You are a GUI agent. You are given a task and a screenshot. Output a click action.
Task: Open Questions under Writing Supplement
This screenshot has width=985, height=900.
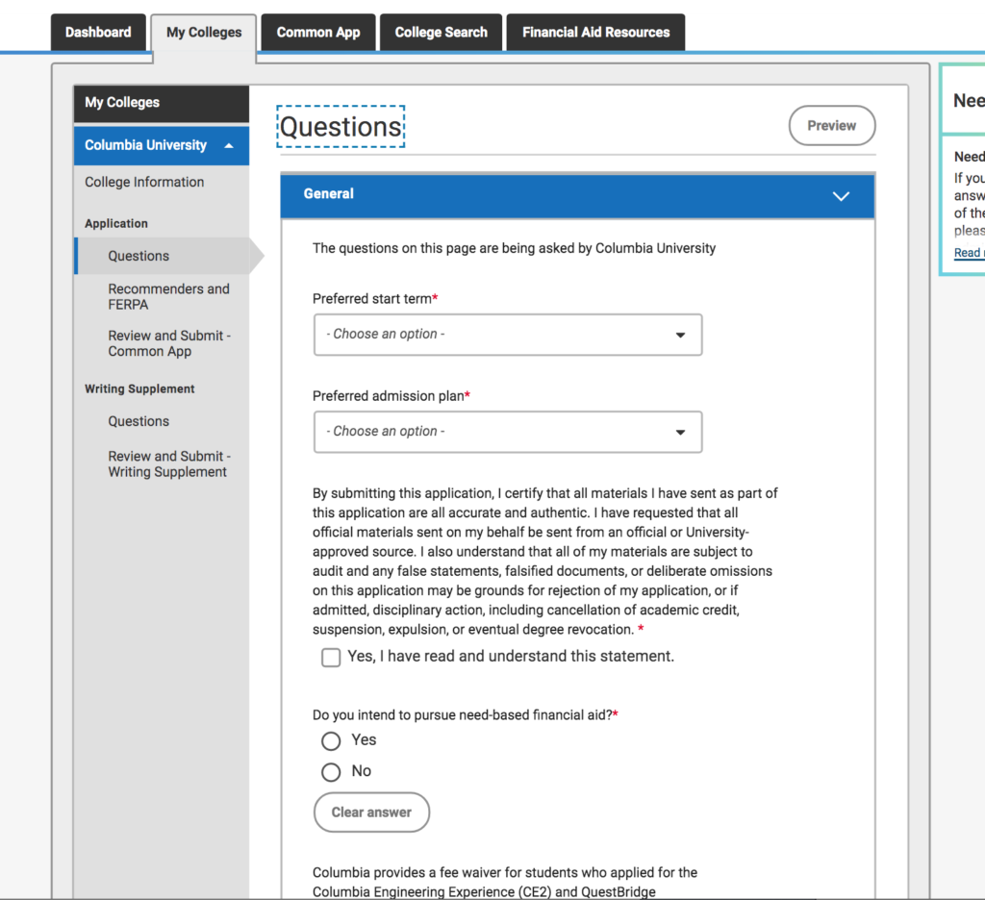click(139, 421)
